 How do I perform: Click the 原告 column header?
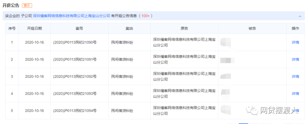184,28
